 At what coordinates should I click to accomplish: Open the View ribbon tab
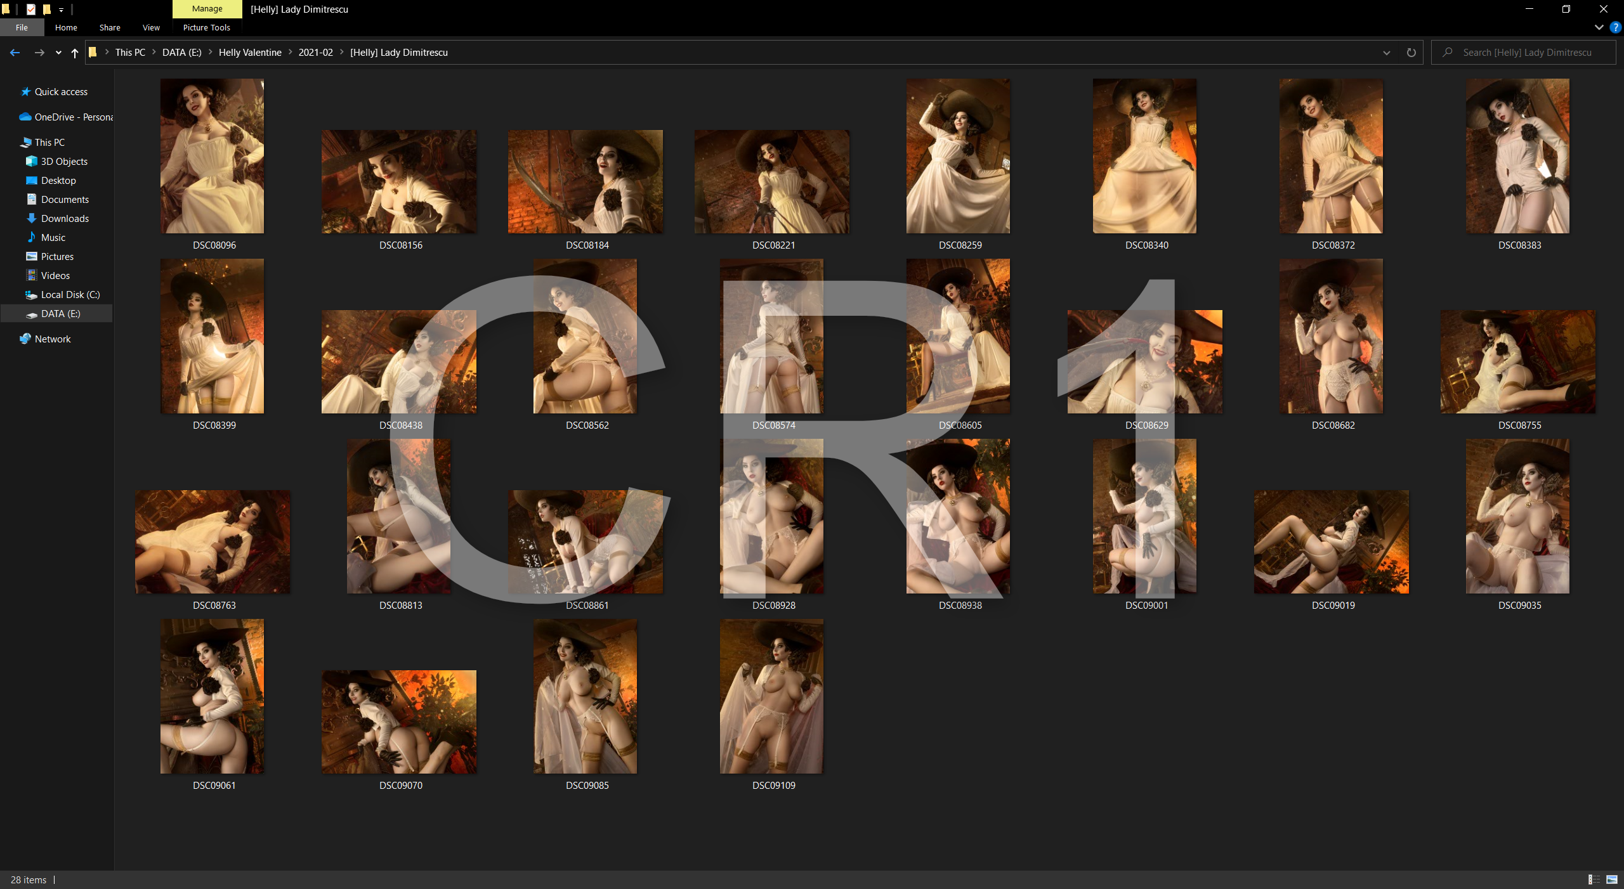151,27
